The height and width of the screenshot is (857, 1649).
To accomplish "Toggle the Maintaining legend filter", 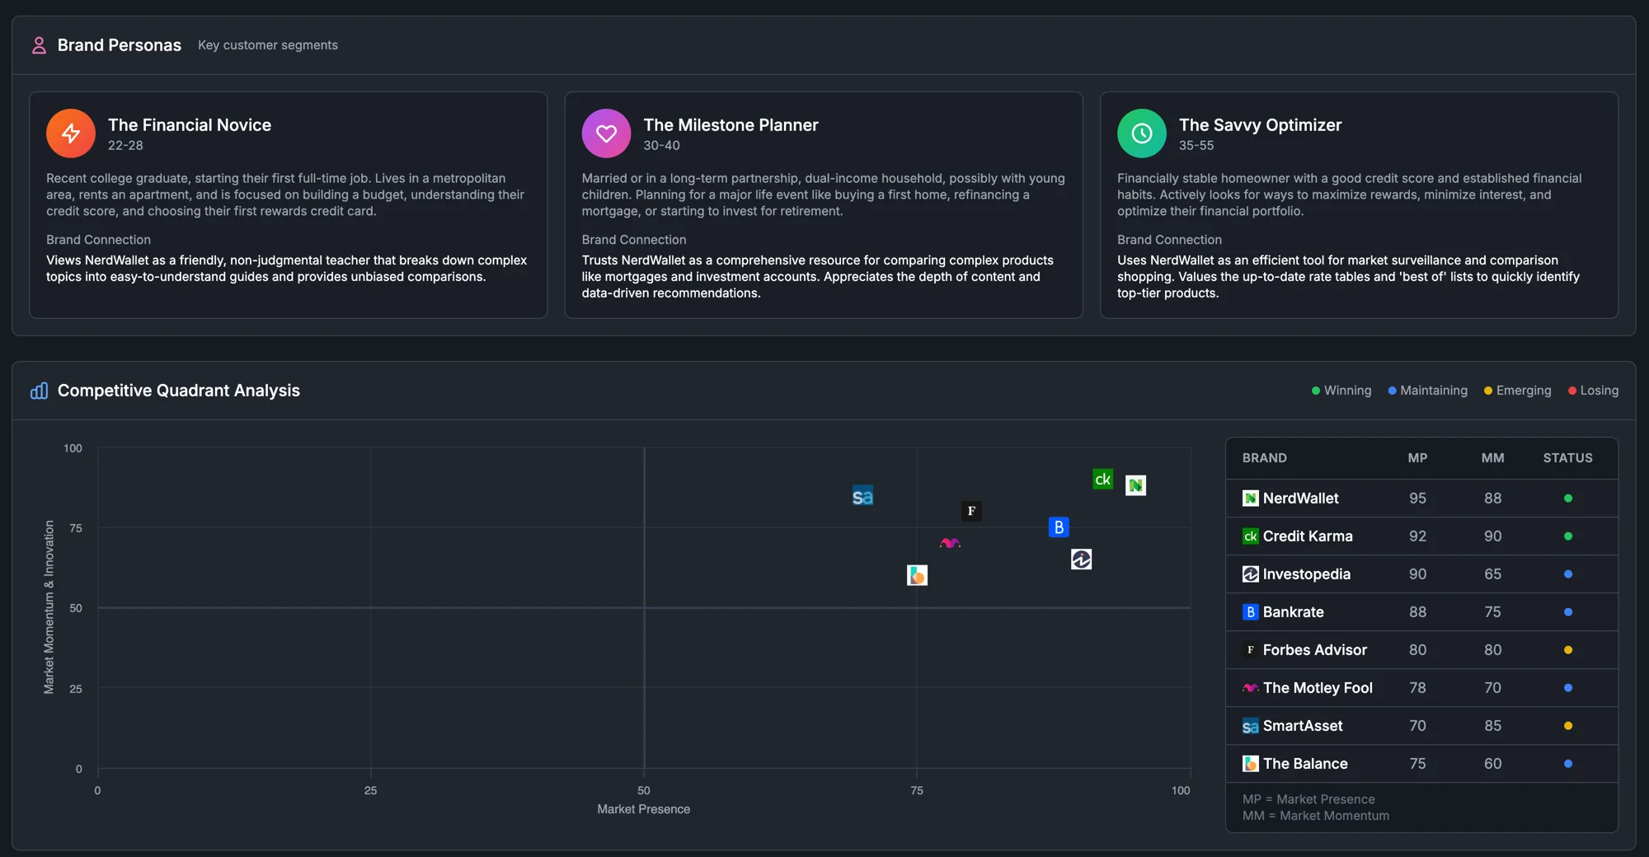I will pos(1426,391).
